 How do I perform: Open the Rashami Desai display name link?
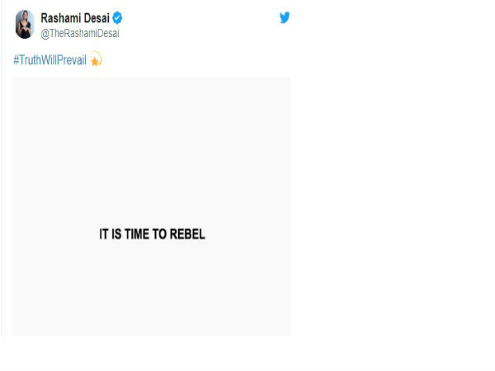click(x=75, y=18)
